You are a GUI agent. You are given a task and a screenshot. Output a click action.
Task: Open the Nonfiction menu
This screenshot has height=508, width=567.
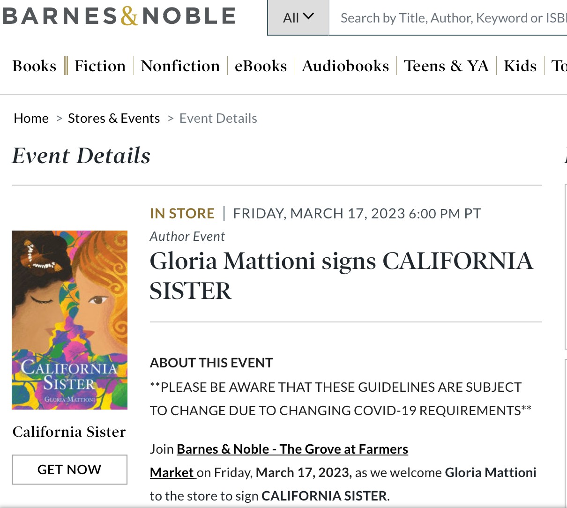[x=180, y=66]
